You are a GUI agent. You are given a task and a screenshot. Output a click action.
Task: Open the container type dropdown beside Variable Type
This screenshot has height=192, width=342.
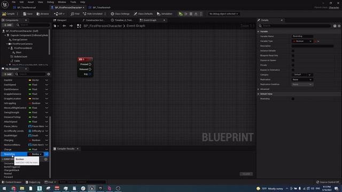pos(317,41)
